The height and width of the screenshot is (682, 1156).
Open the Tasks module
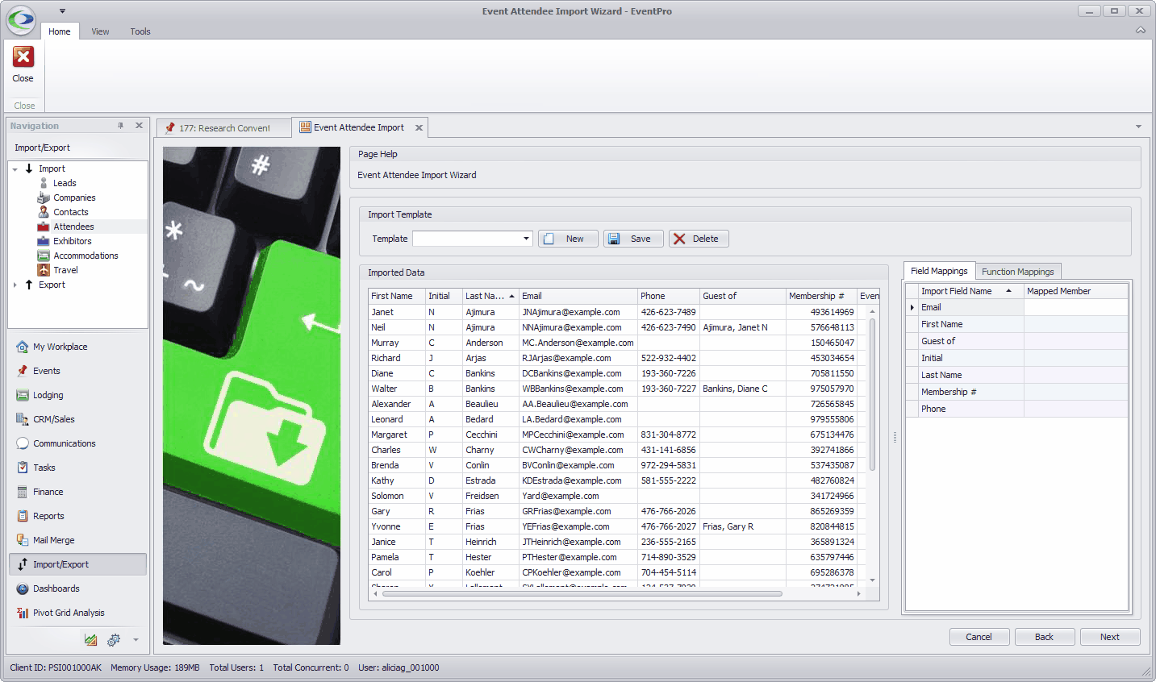coord(77,468)
